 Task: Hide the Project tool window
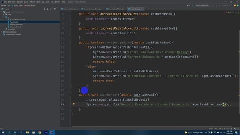pos(58,9)
